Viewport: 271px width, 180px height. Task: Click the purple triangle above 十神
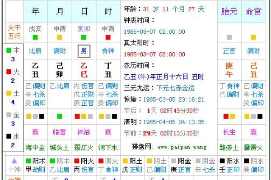click(14, 161)
